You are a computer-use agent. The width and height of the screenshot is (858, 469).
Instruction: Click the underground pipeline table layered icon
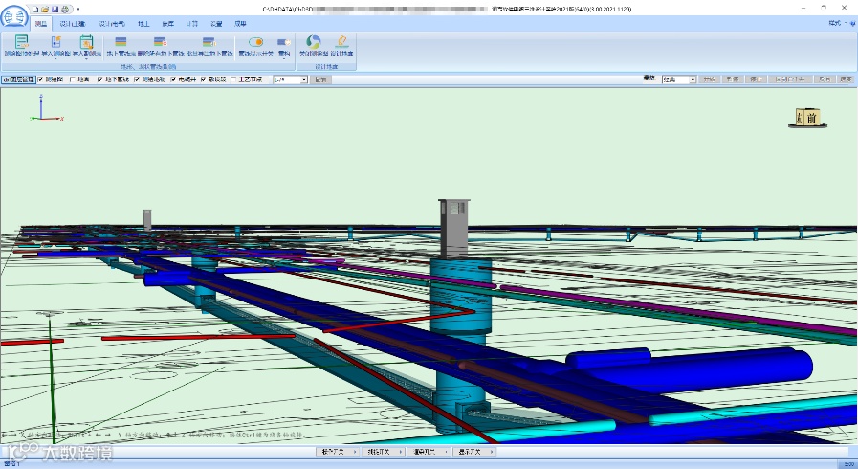pos(121,42)
